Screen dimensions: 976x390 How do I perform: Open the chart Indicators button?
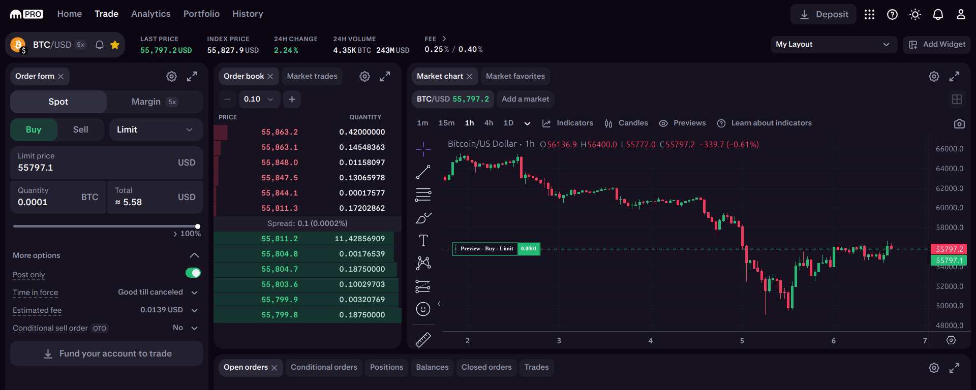[567, 123]
